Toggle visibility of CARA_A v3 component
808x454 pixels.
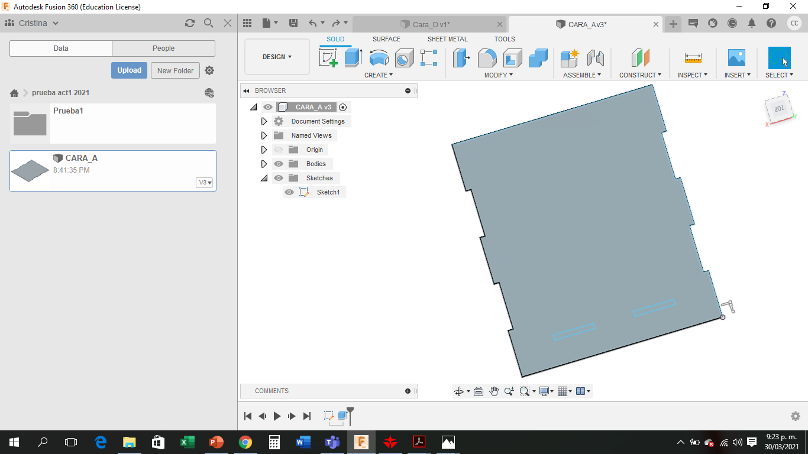point(268,107)
